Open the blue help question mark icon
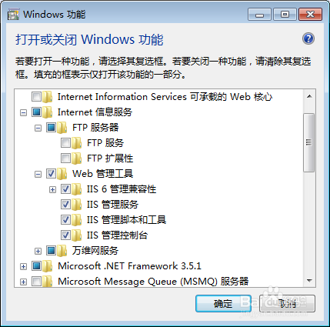 click(308, 38)
